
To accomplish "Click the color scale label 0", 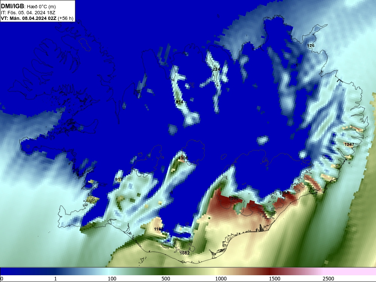I will (2, 279).
